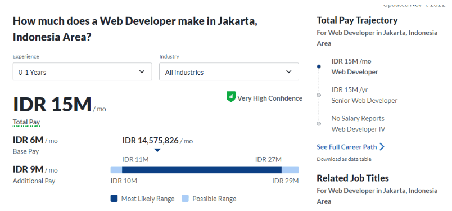Image resolution: width=452 pixels, height=211 pixels.
Task: Select the Web Developer IV trajectory dot
Action: point(319,124)
